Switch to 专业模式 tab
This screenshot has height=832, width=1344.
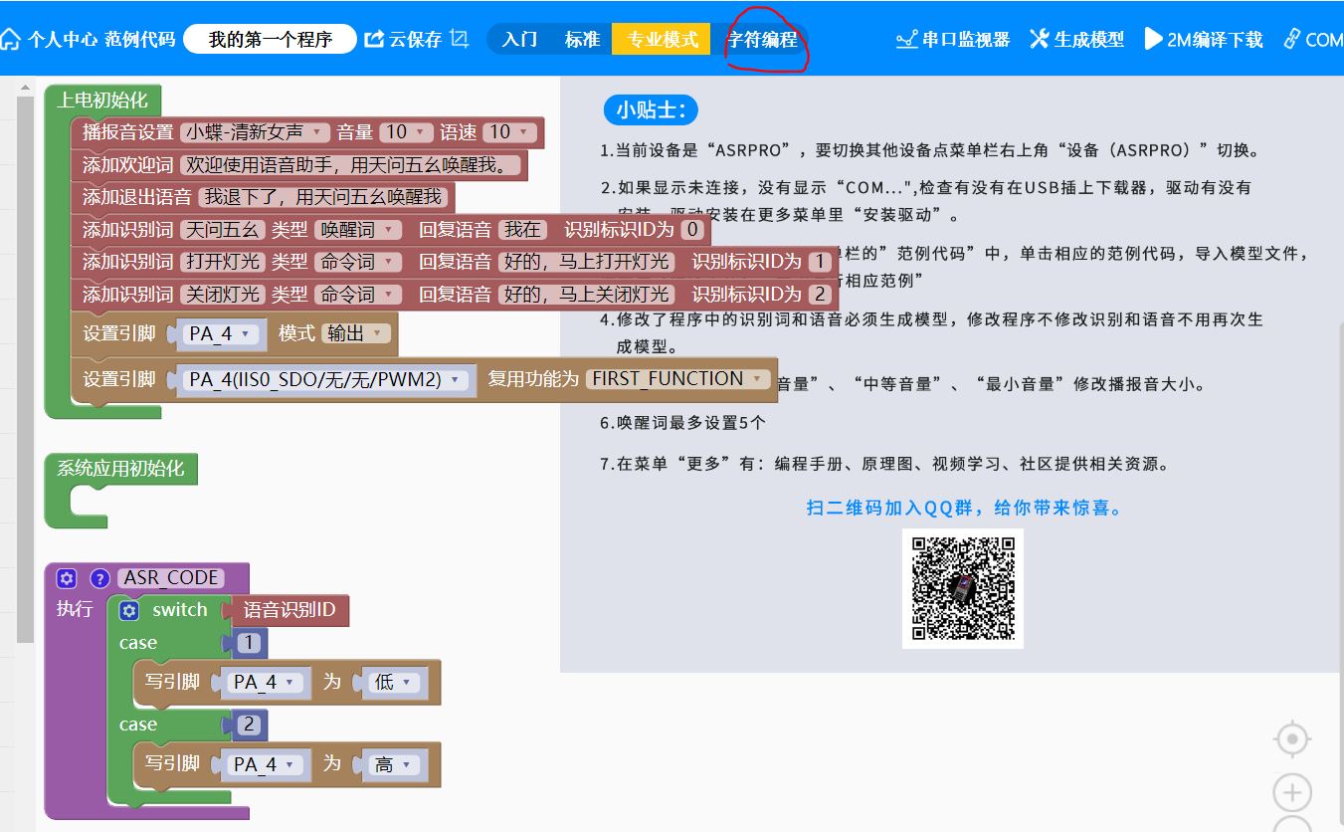tap(661, 39)
